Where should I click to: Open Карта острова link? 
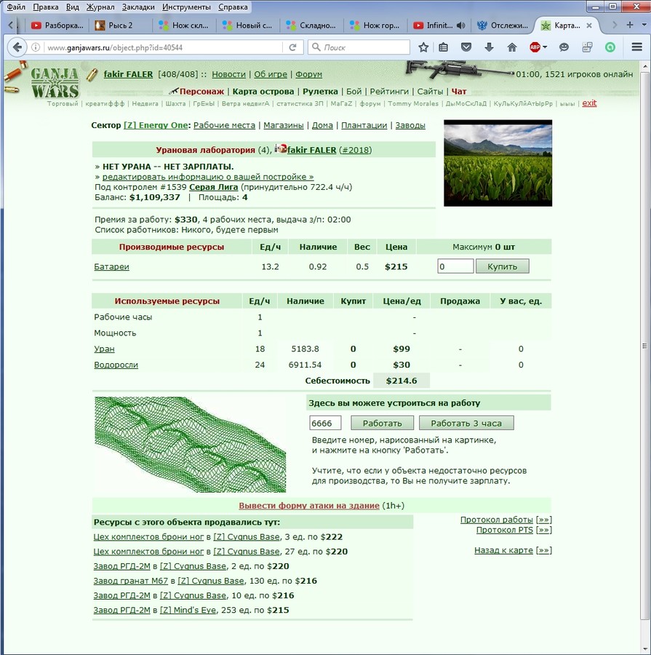pyautogui.click(x=263, y=92)
